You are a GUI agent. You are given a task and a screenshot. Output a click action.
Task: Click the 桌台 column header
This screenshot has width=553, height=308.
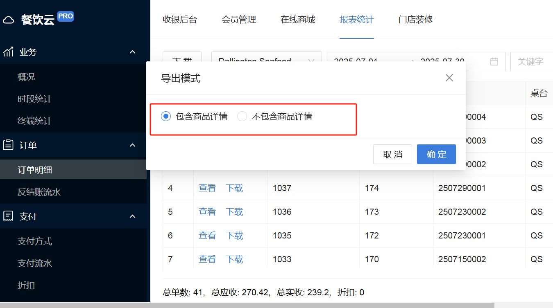pos(539,93)
